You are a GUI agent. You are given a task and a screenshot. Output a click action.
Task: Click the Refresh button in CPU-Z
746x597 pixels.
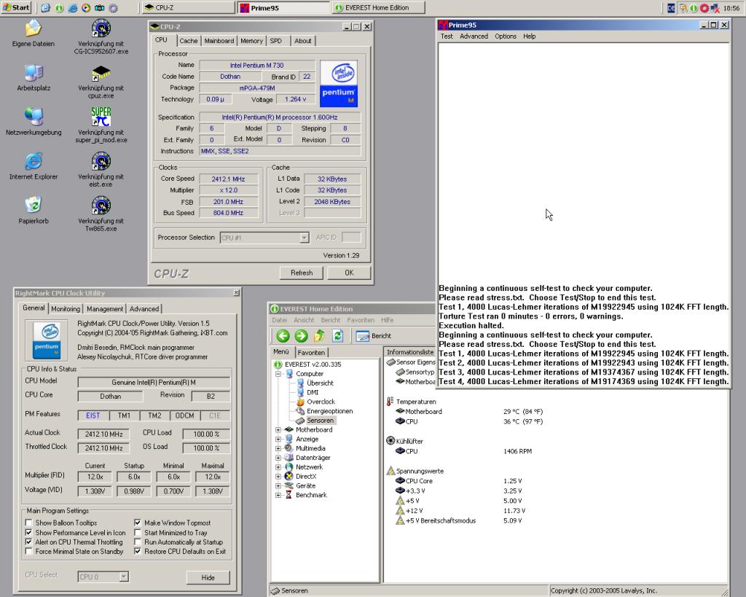(302, 273)
